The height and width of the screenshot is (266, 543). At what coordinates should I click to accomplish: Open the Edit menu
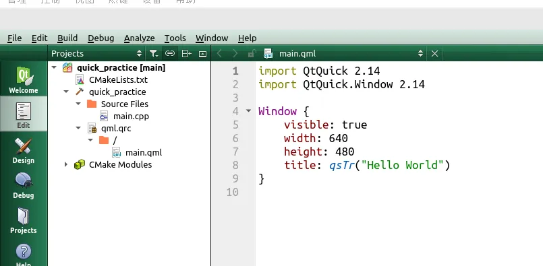[40, 38]
